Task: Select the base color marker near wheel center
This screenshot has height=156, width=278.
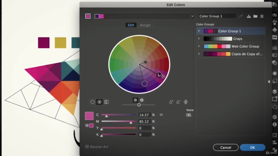Action: click(x=146, y=62)
